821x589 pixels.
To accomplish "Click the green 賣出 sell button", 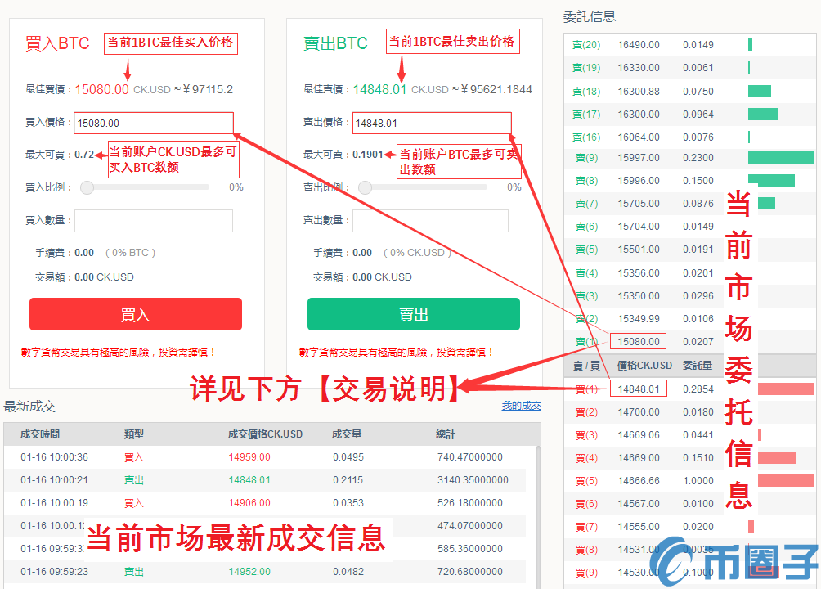I will coord(413,314).
